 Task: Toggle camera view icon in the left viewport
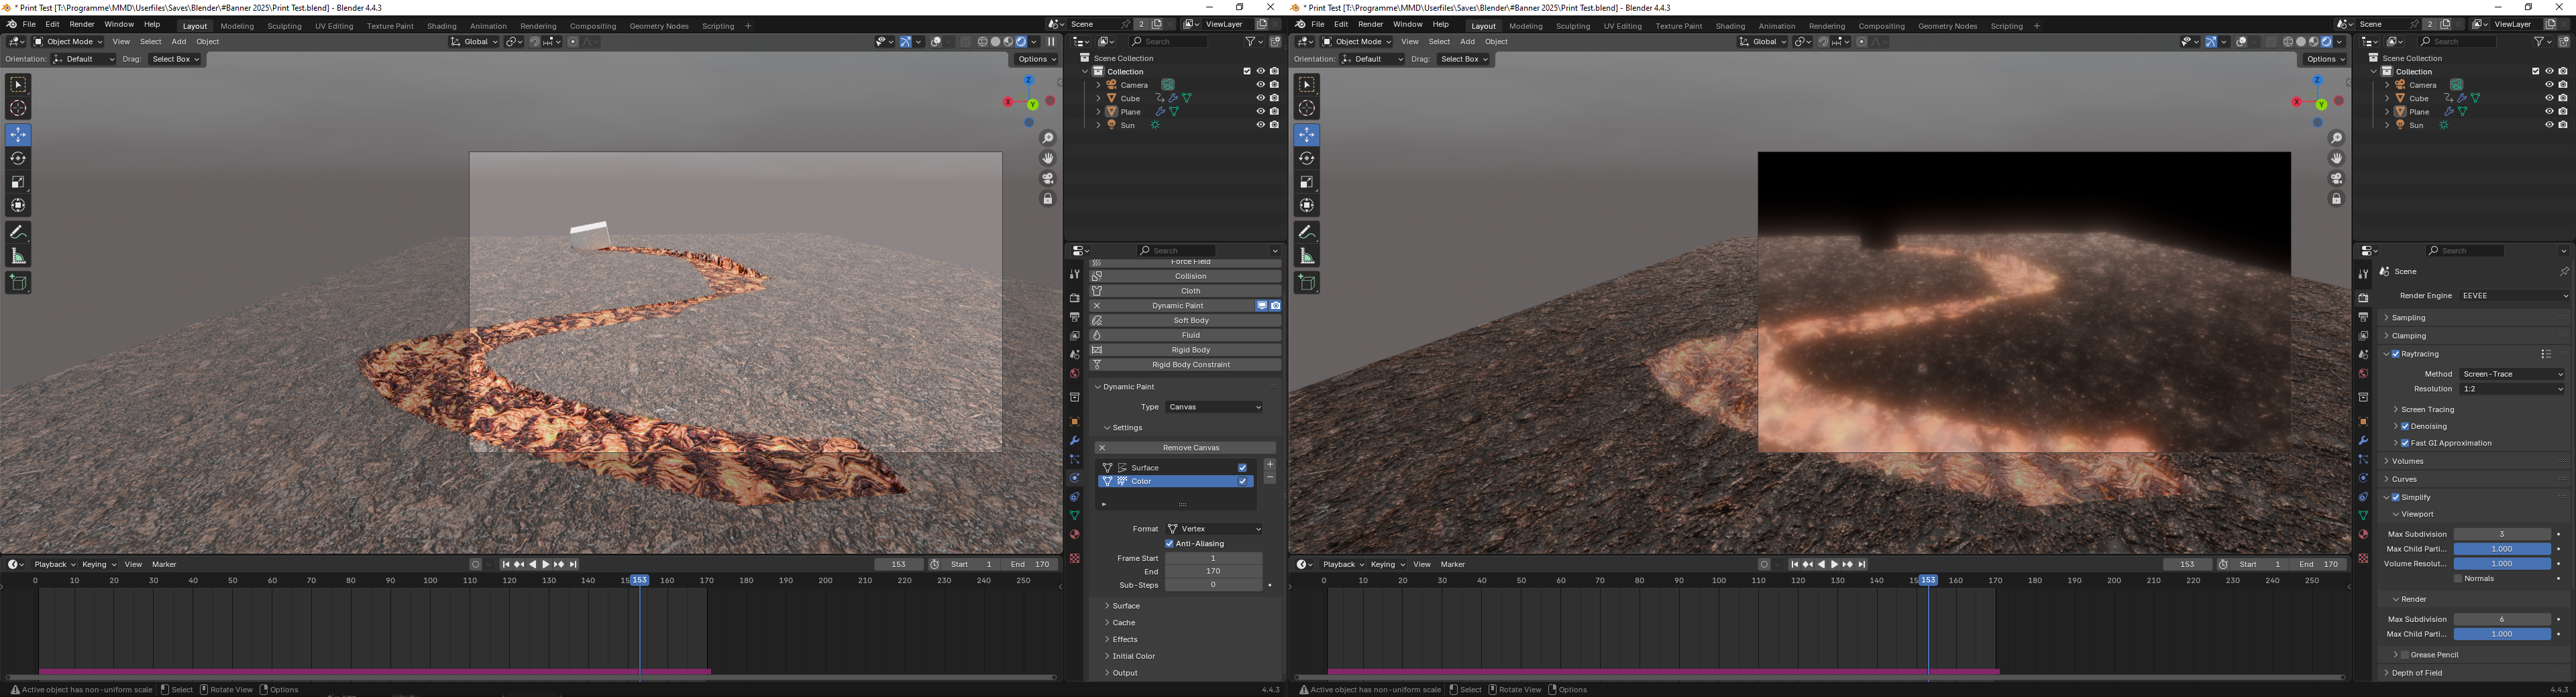(1048, 179)
